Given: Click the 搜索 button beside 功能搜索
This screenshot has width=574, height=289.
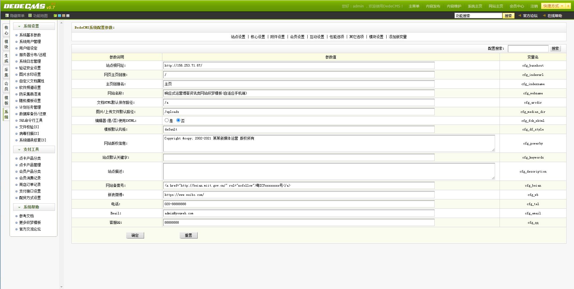Looking at the screenshot, I should pyautogui.click(x=508, y=16).
